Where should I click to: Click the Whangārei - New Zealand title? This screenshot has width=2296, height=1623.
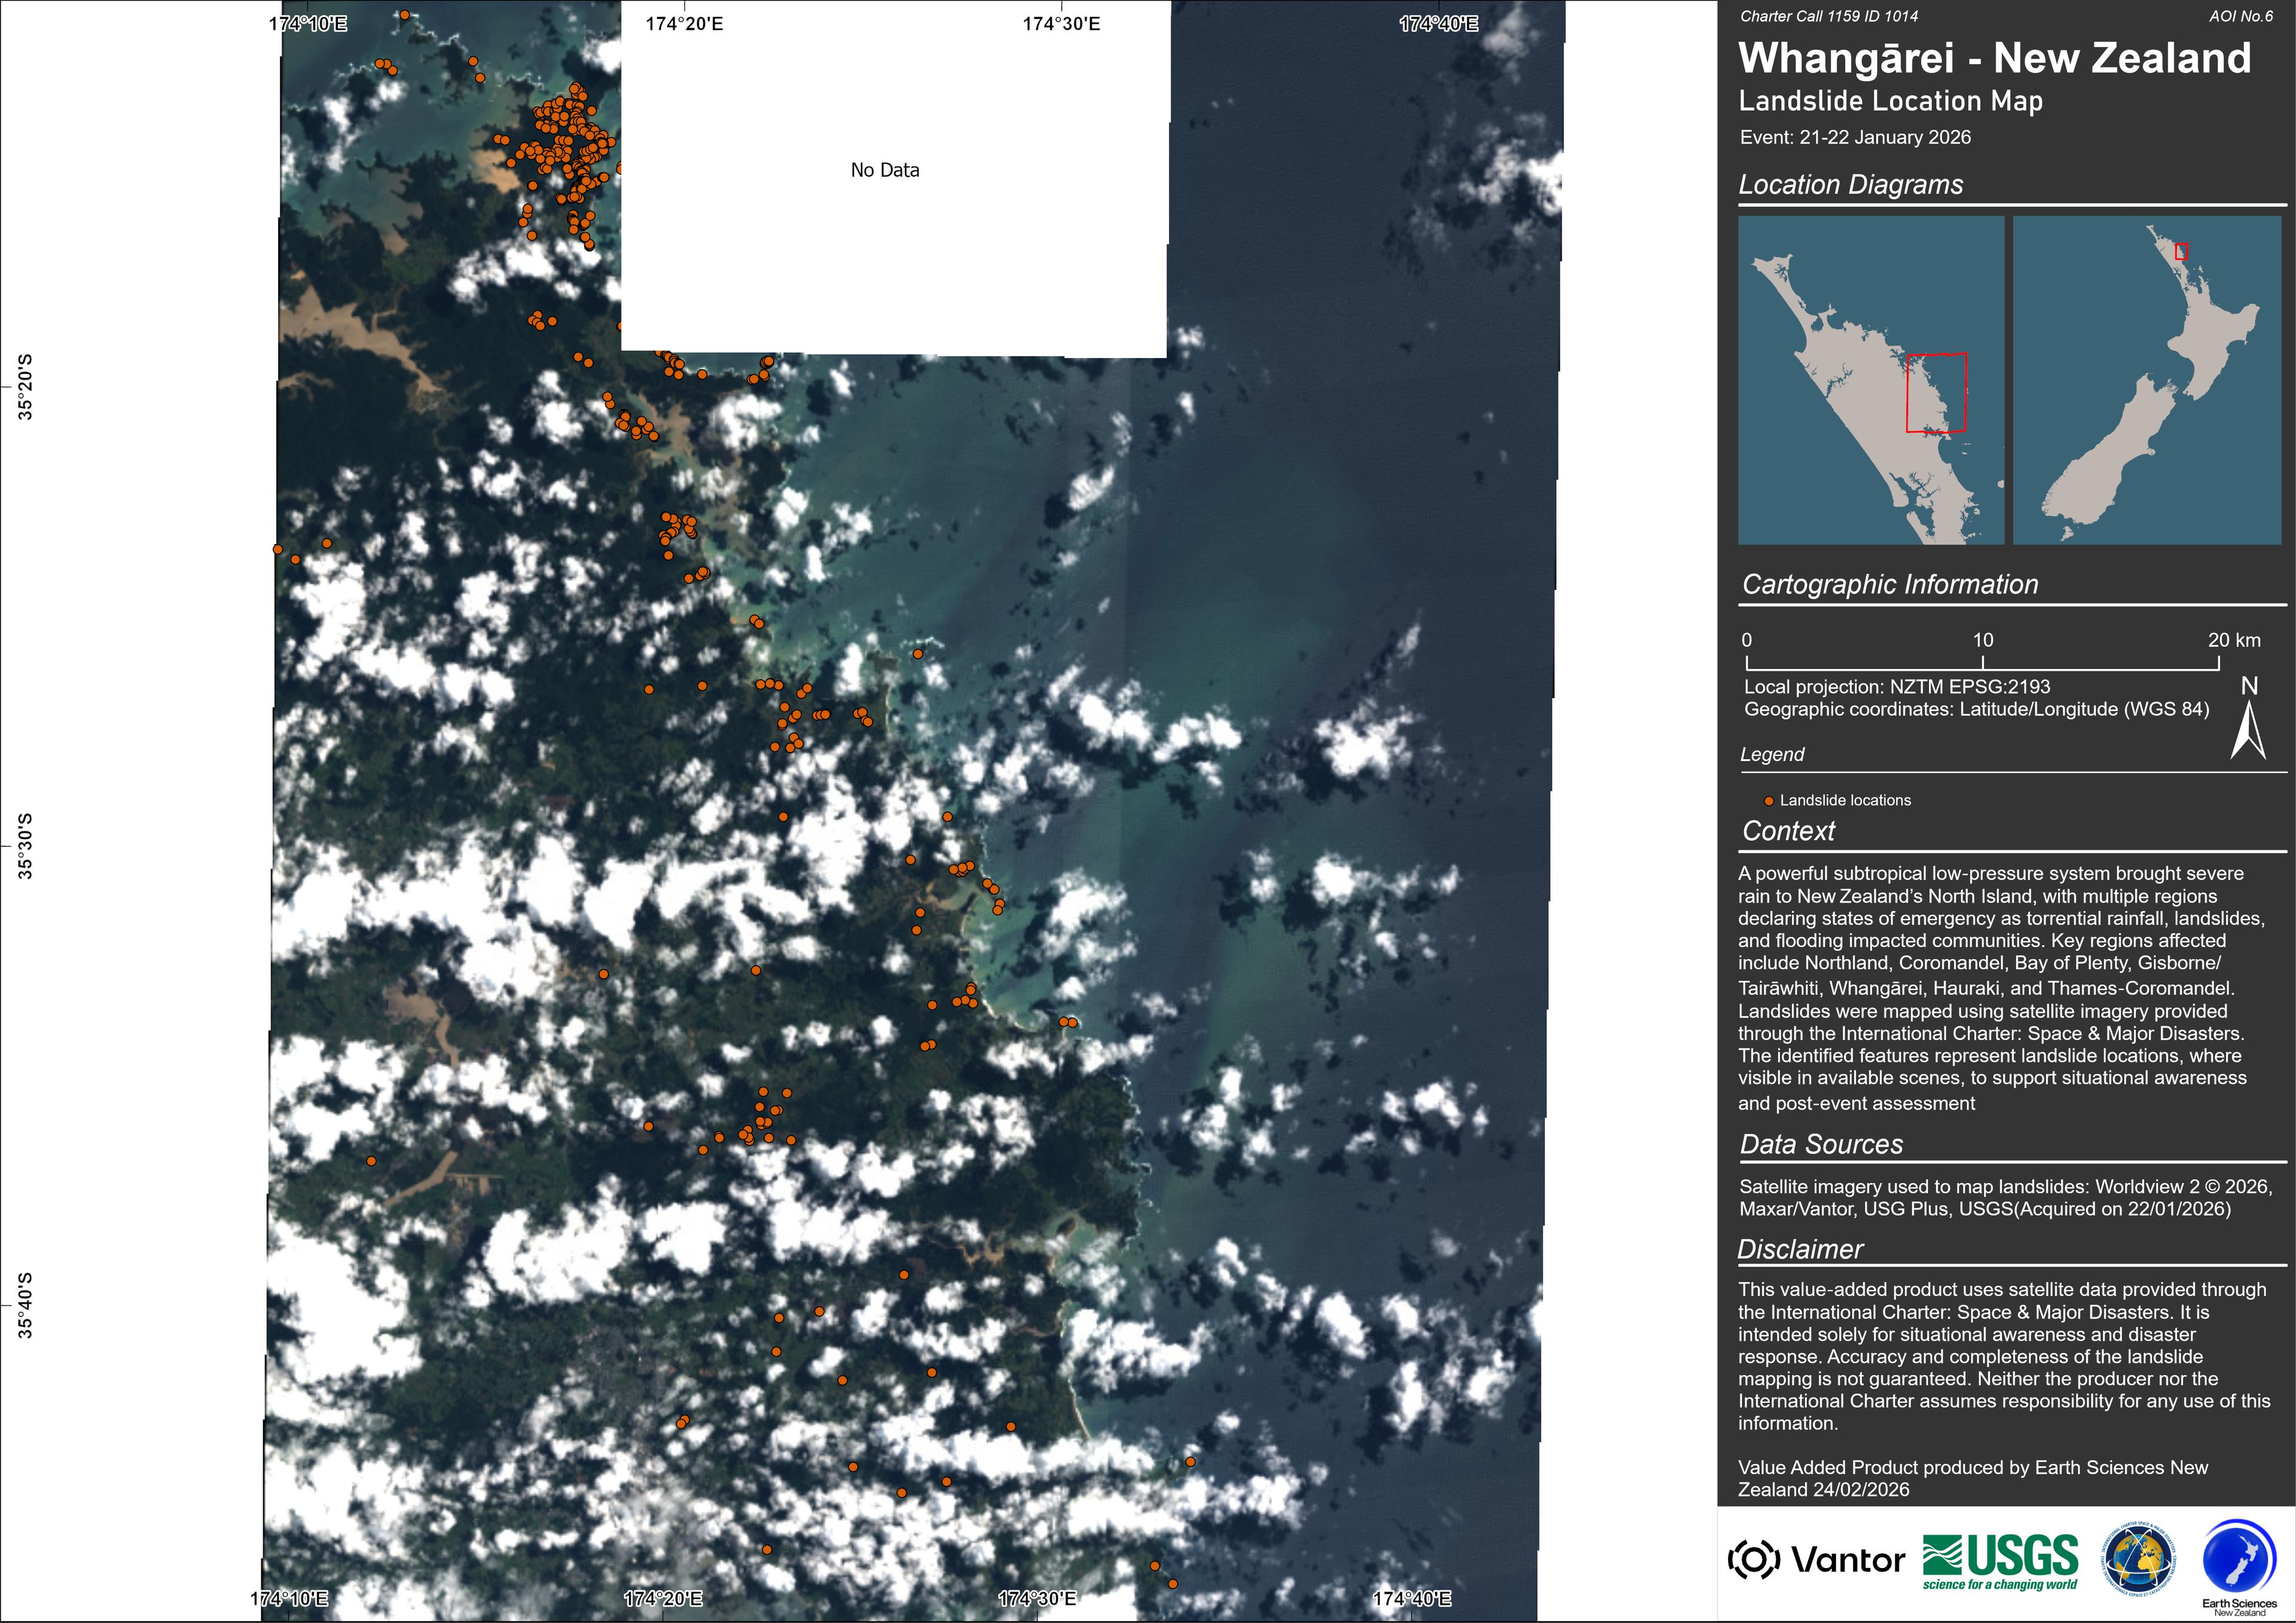1994,58
